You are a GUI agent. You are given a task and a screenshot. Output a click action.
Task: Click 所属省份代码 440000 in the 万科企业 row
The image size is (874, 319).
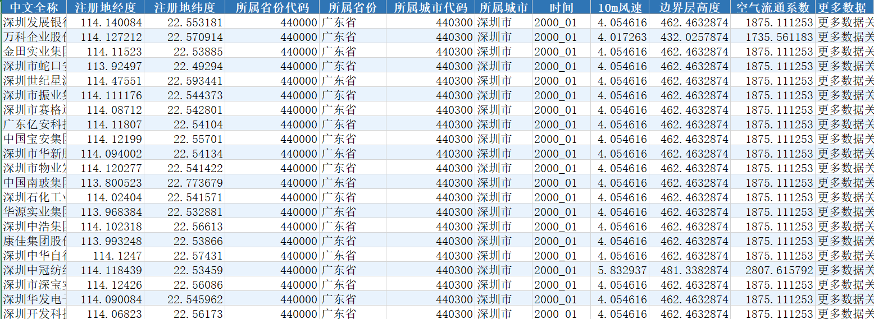[272, 38]
